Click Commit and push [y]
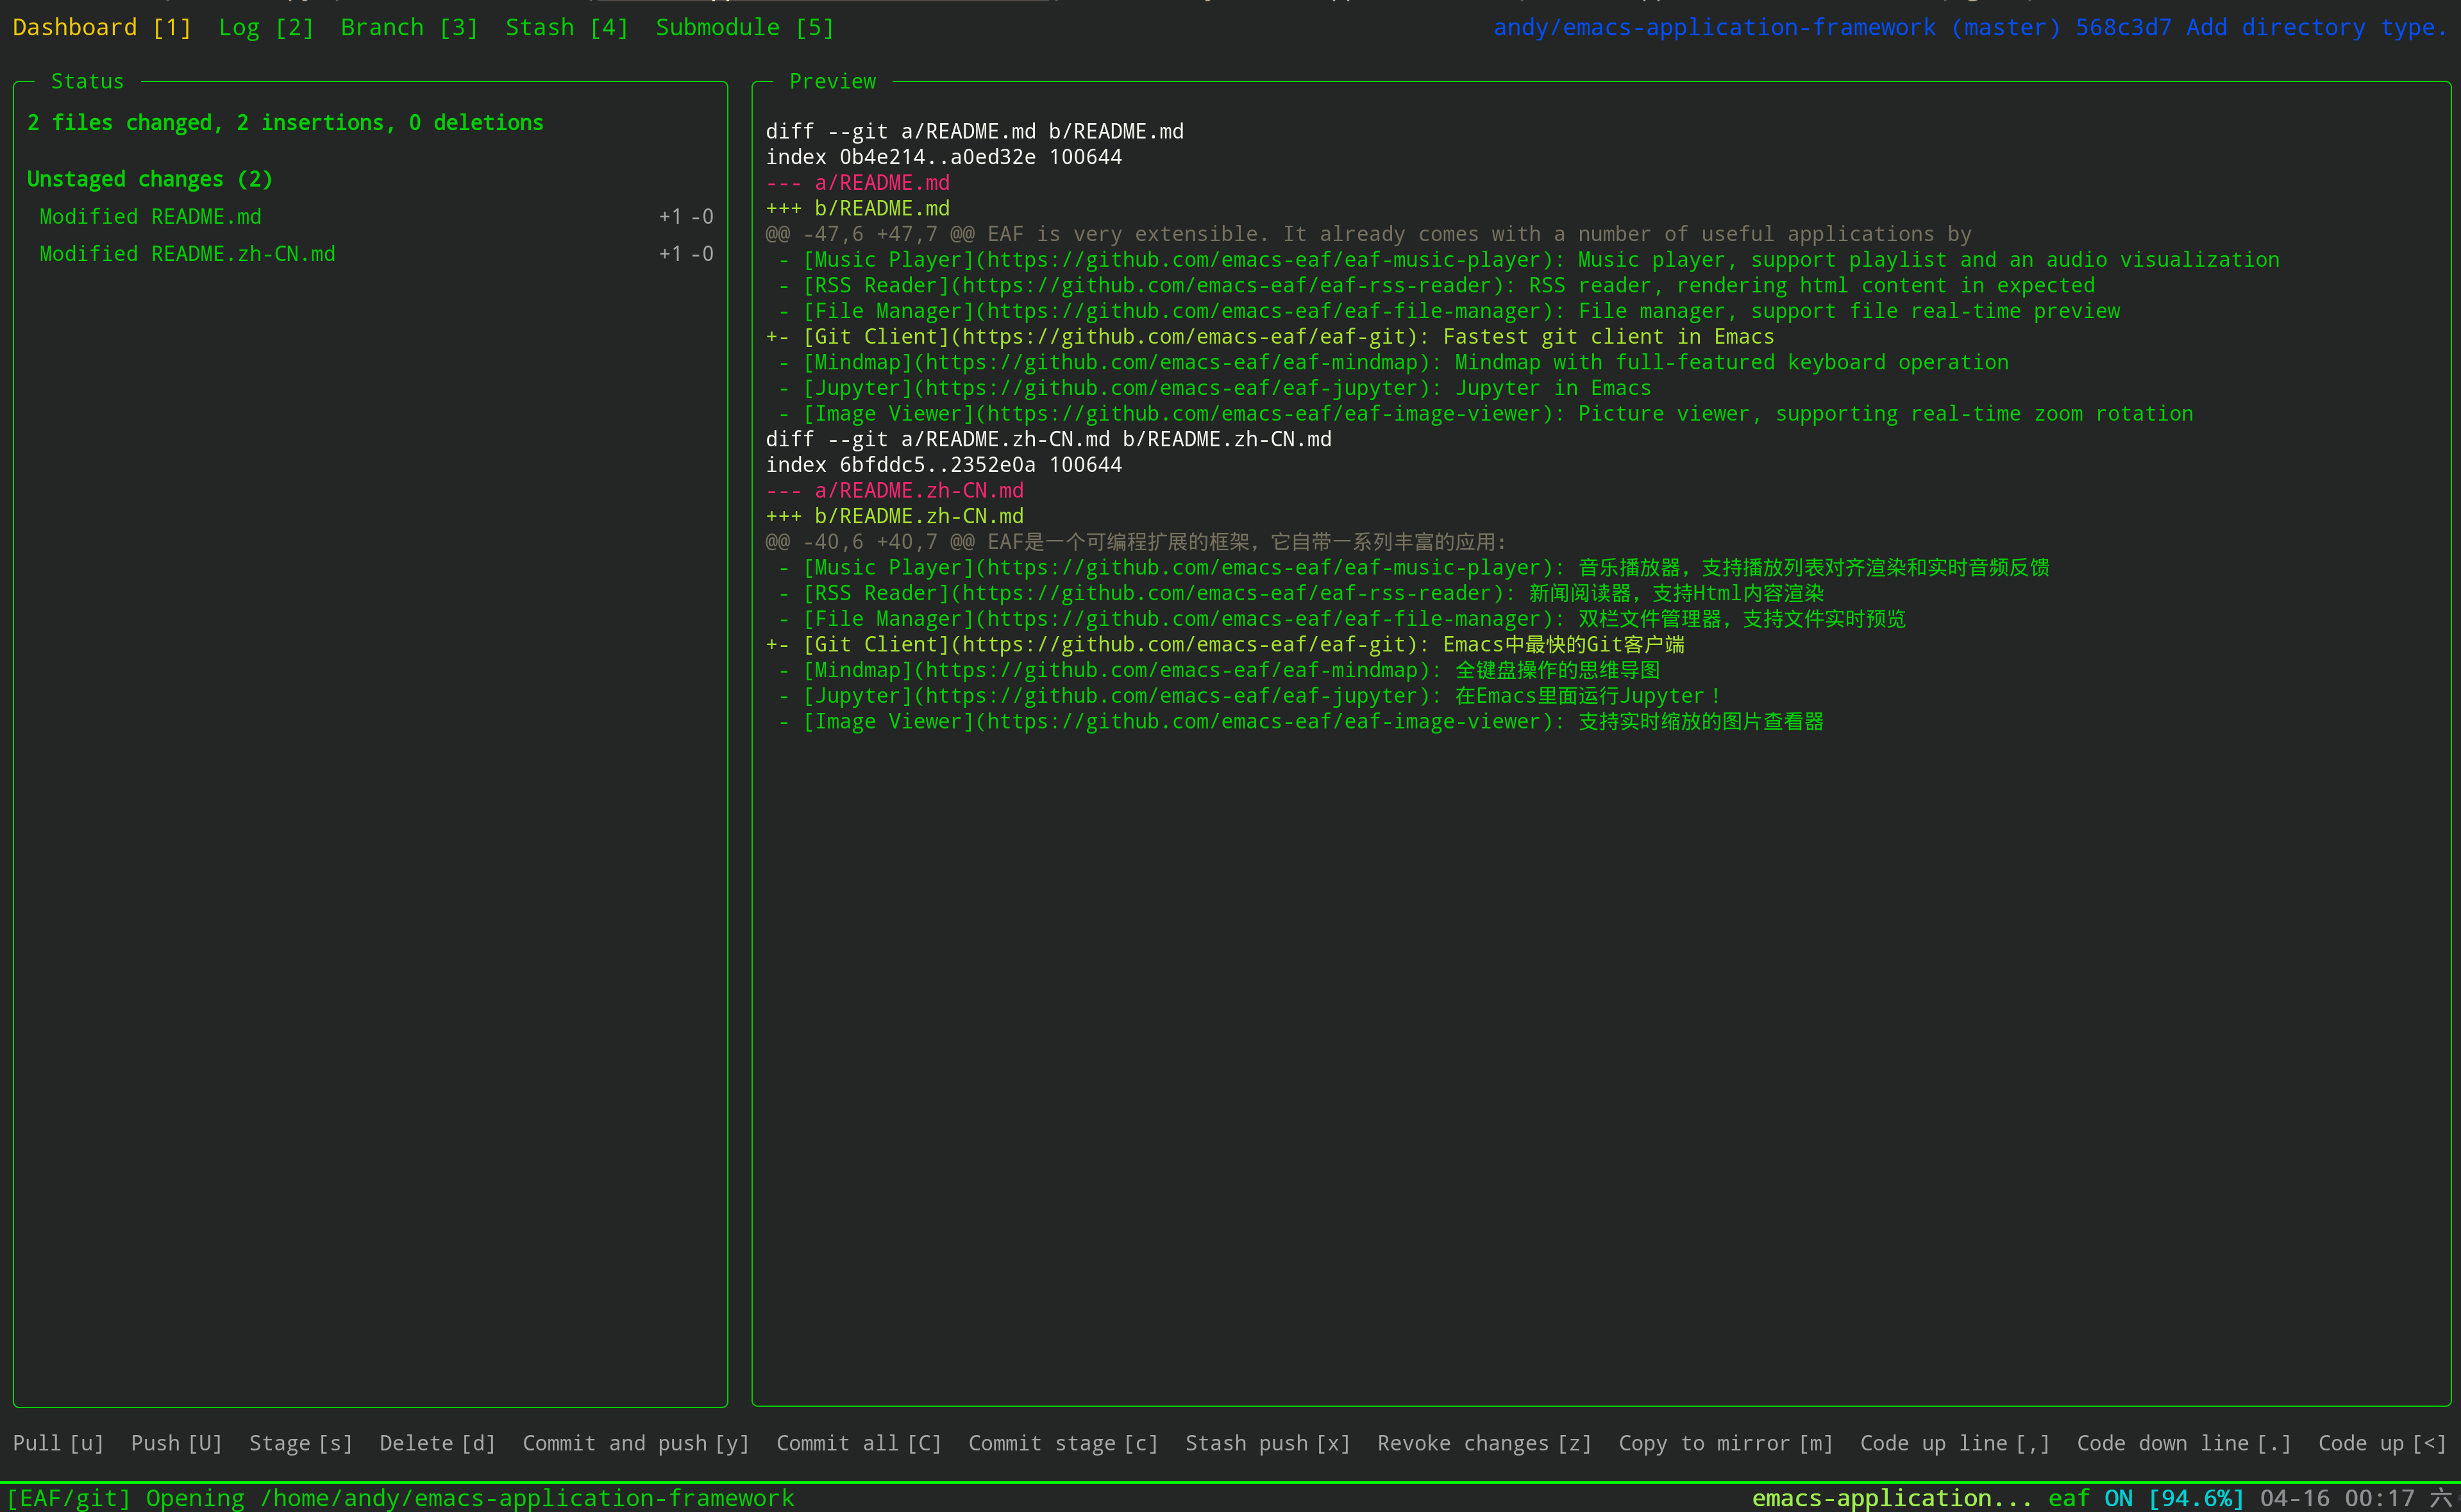 [x=635, y=1443]
